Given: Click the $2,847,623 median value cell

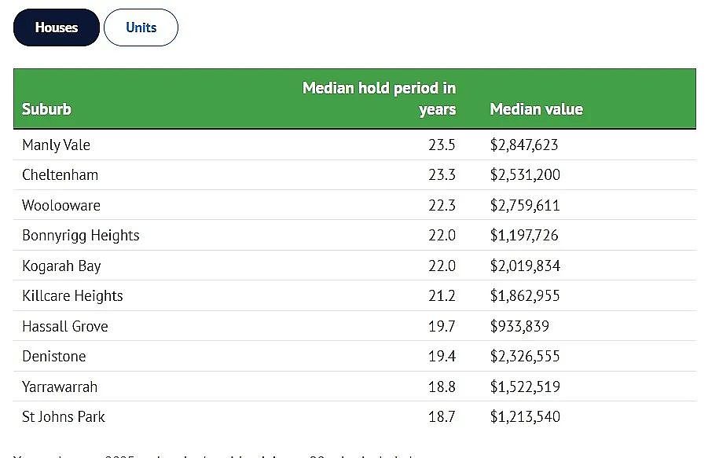Looking at the screenshot, I should 524,145.
